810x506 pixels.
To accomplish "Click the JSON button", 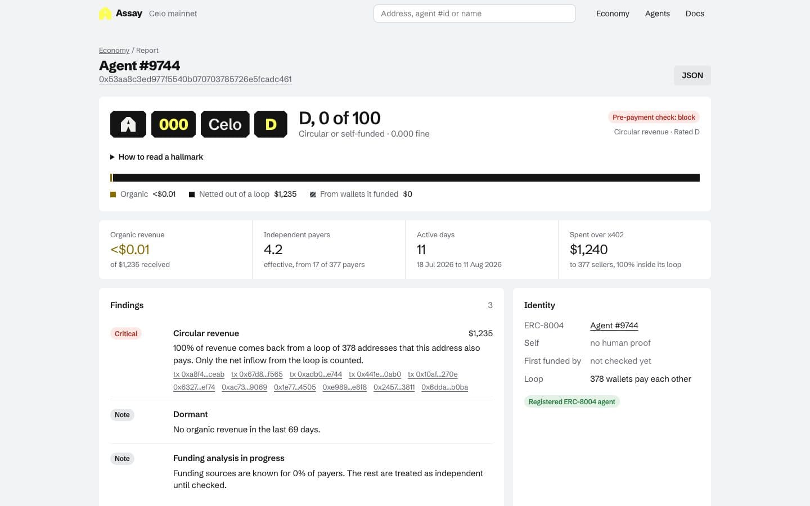I will 692,75.
